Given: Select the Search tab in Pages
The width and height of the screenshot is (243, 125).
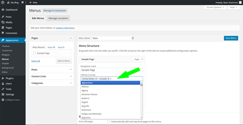Looking at the screenshot, I should coord(61,47).
